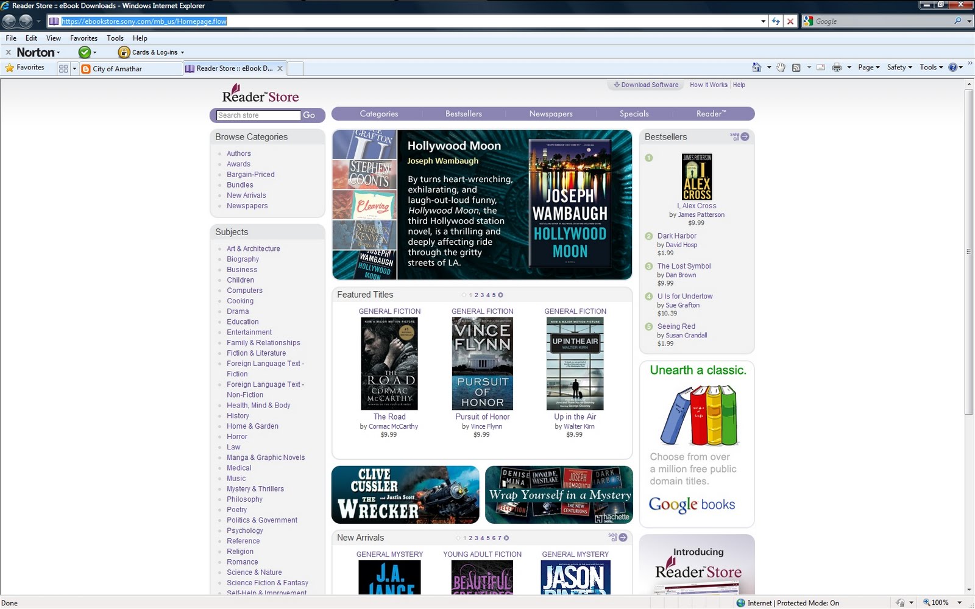Click the Google search magnifier icon
The height and width of the screenshot is (609, 975).
pos(958,21)
